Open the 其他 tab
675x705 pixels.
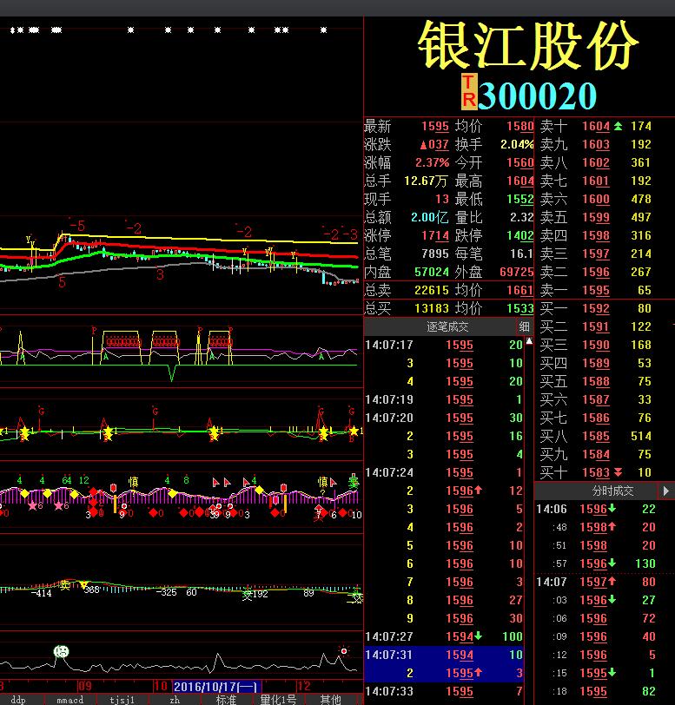[x=331, y=700]
